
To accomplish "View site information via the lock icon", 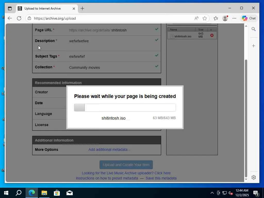I will pyautogui.click(x=29, y=18).
